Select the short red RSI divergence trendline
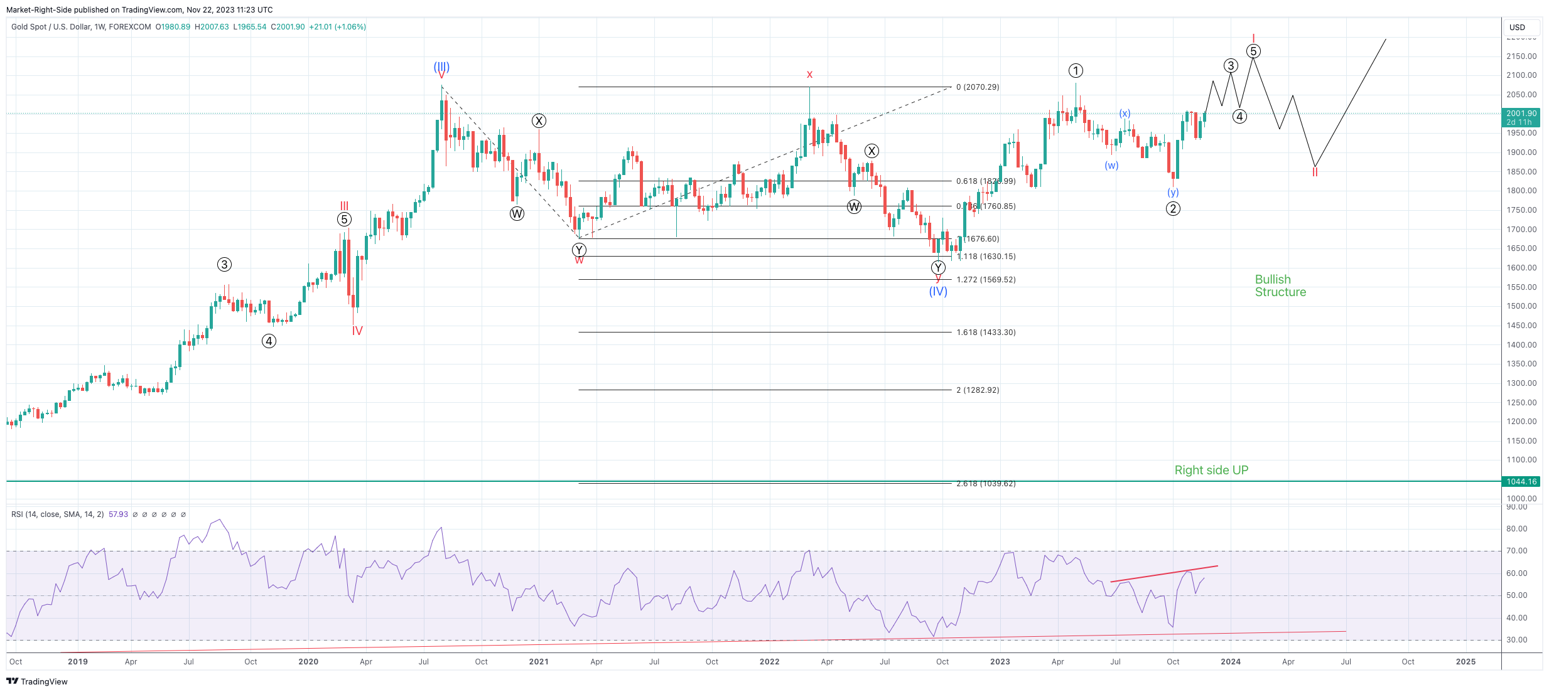Screen dimensions: 1549x692 [x=1164, y=574]
